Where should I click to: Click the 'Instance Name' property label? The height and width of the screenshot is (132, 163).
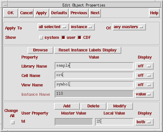point(36,94)
